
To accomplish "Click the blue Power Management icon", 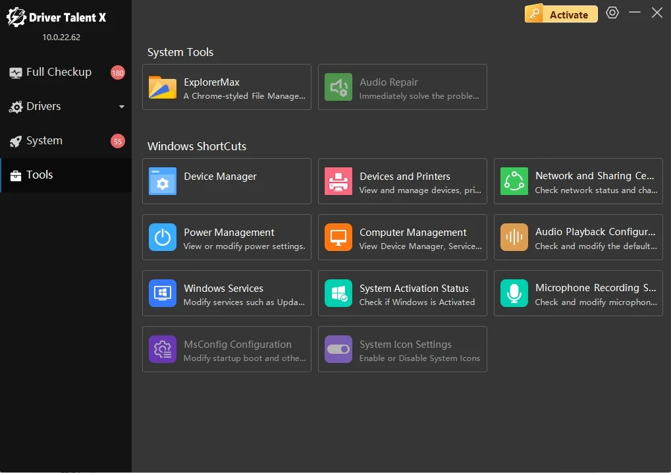I will click(163, 238).
